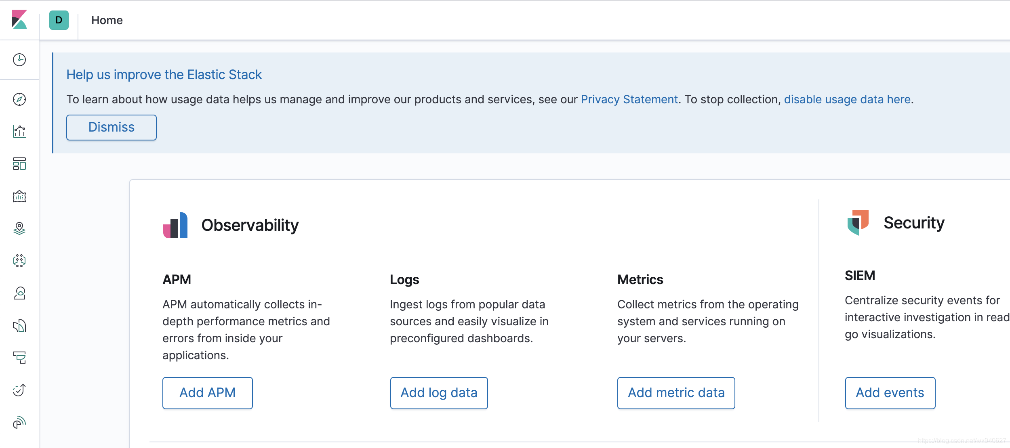Click 'APM automatically collects' description
The height and width of the screenshot is (448, 1010).
(246, 330)
